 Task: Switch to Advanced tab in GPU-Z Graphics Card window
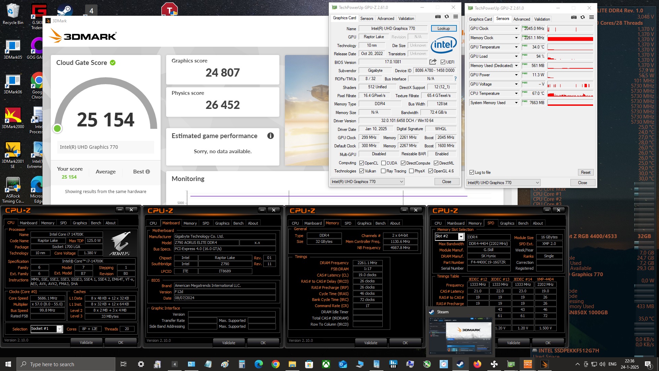coord(386,19)
